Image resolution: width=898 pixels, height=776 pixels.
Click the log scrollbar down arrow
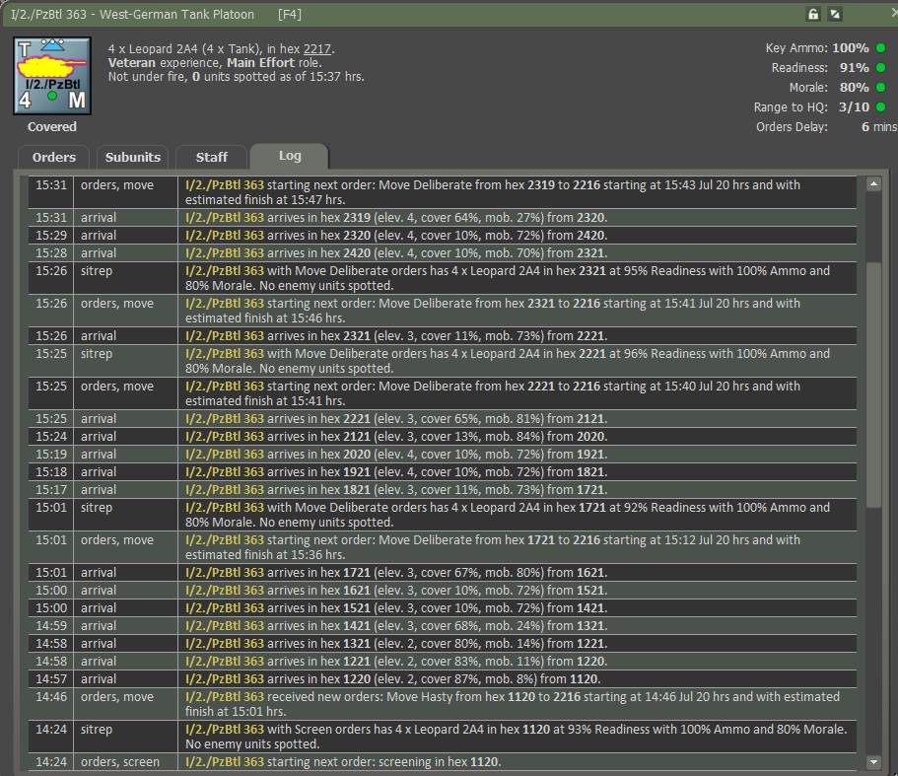(x=873, y=761)
